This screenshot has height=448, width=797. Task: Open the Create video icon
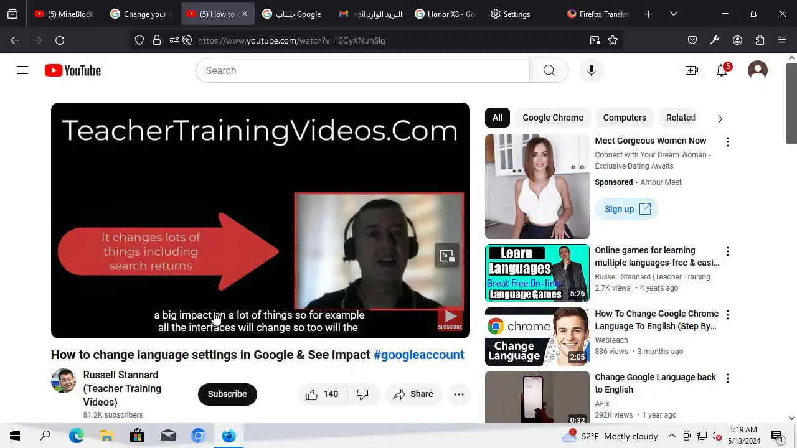(x=691, y=70)
